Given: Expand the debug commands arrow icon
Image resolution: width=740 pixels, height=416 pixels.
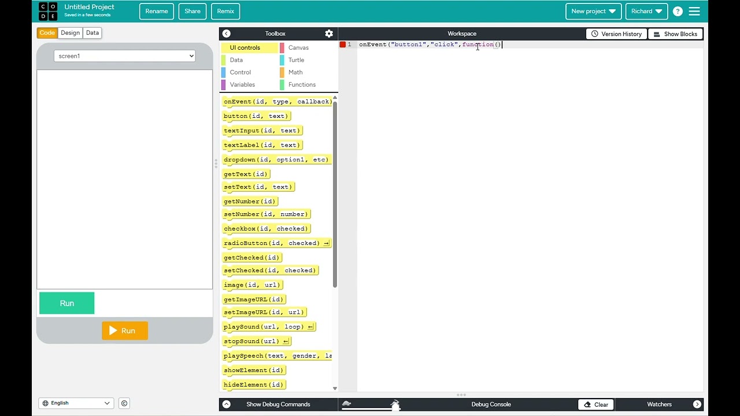Looking at the screenshot, I should (x=226, y=404).
